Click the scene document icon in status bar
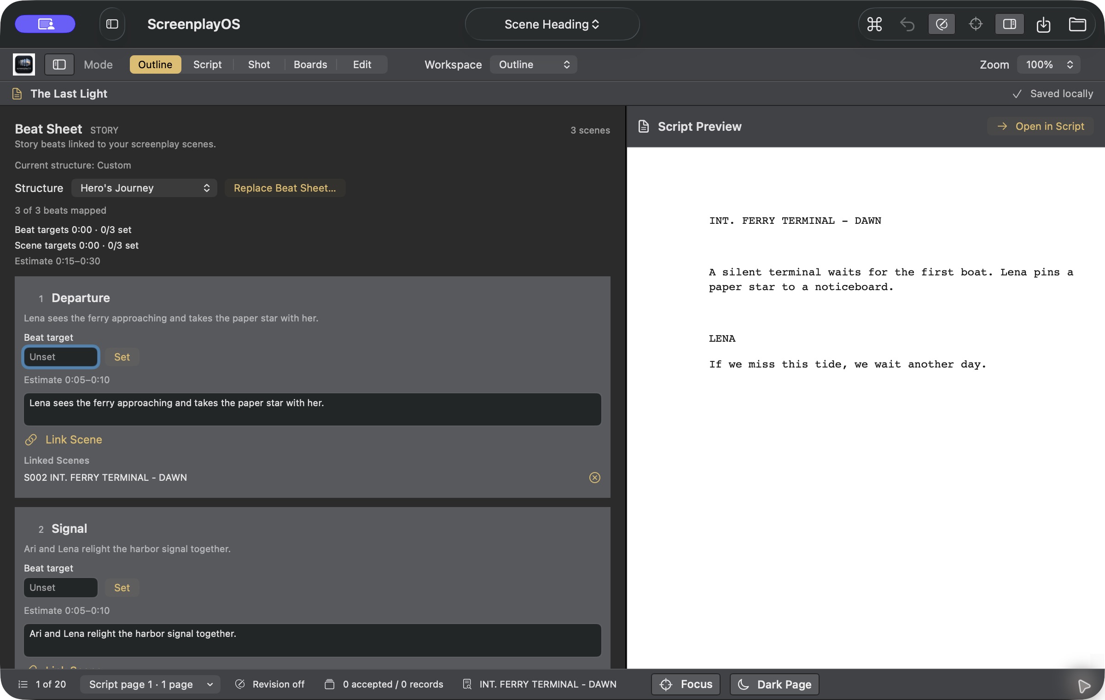The image size is (1105, 700). [x=467, y=684]
